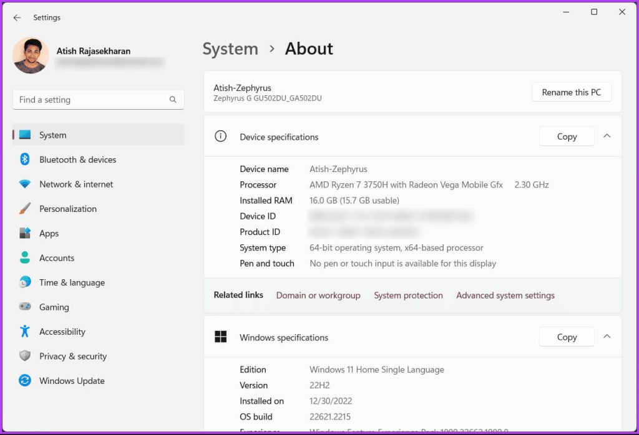Click the Accounts person icon
The height and width of the screenshot is (435, 639).
point(25,258)
